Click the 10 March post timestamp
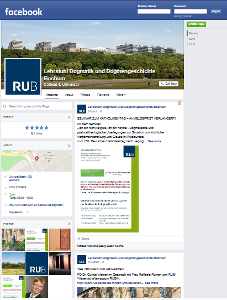This screenshot has width=227, height=300. point(93,262)
